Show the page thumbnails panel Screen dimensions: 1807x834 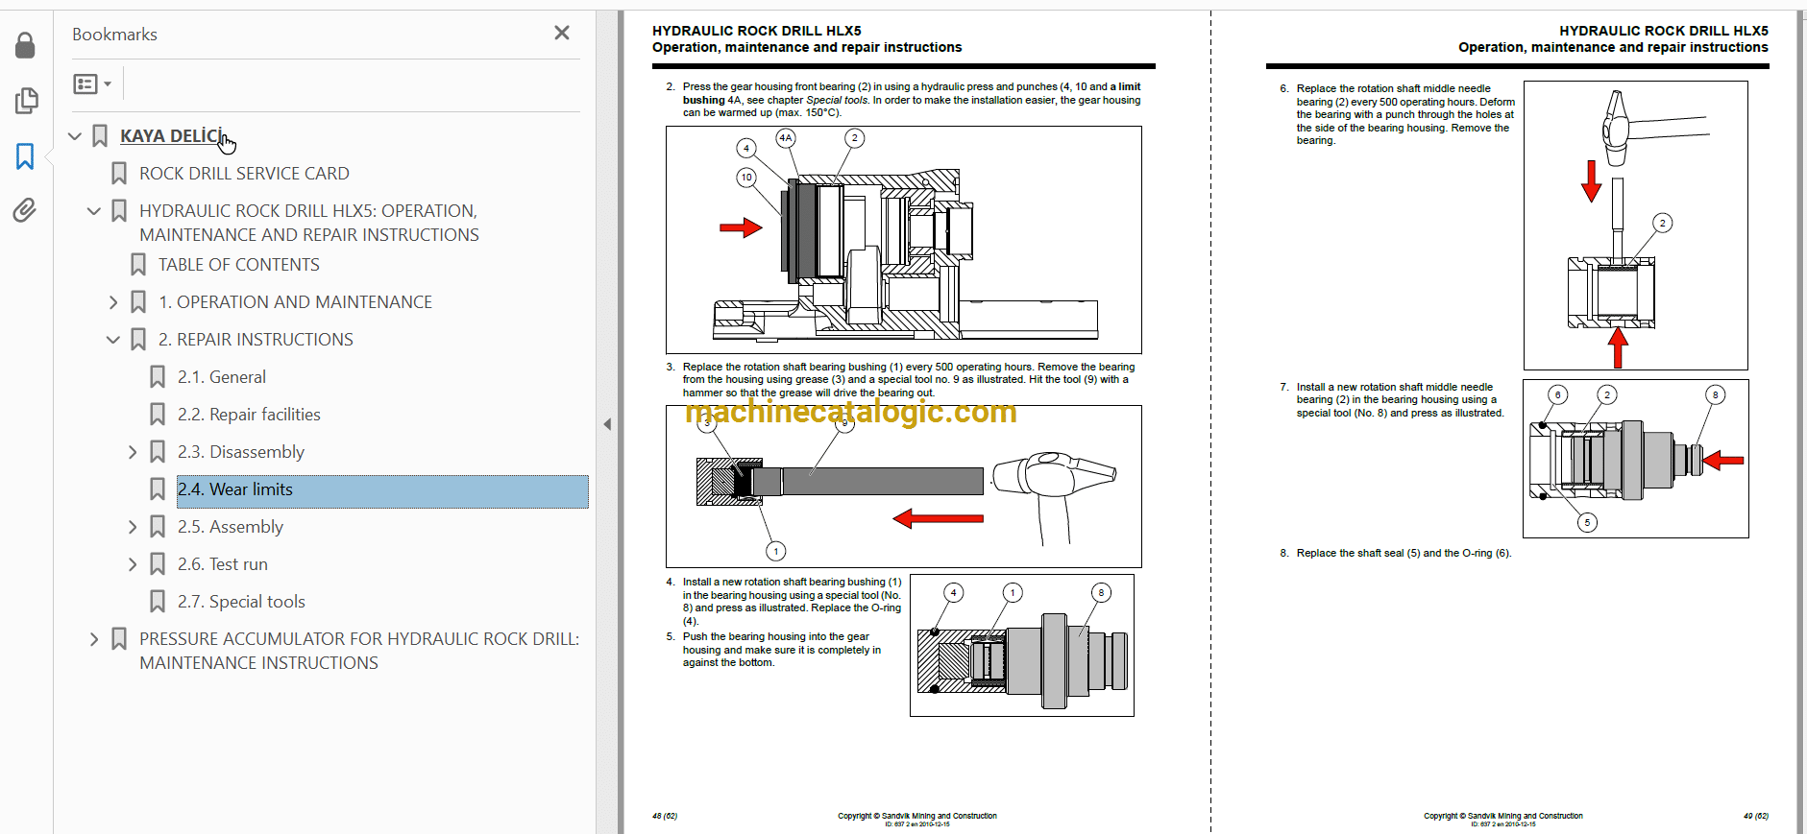tap(26, 101)
